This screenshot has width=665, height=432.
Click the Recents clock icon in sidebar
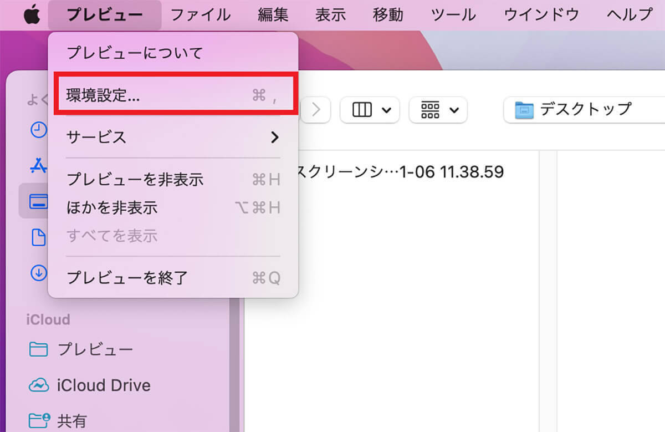(38, 130)
